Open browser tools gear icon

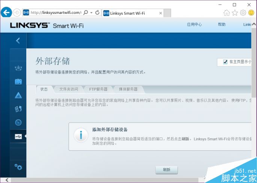pos(243,13)
